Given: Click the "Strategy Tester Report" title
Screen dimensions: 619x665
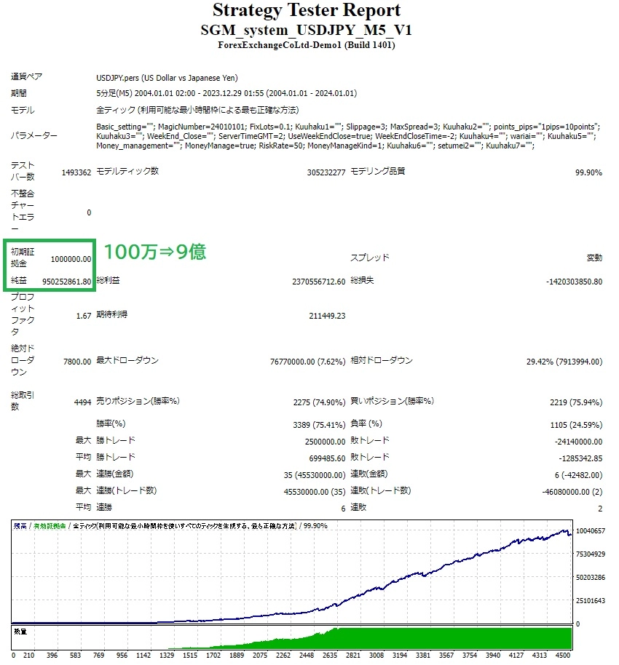Looking at the screenshot, I should point(306,10).
